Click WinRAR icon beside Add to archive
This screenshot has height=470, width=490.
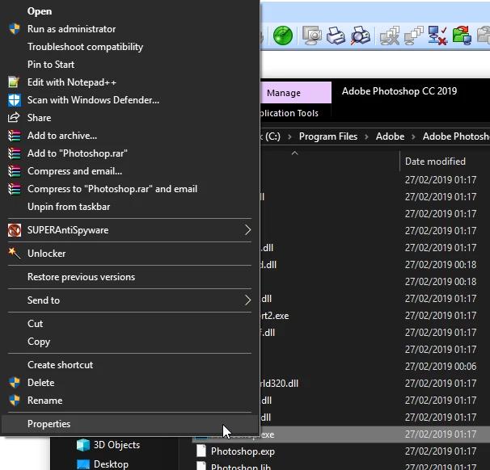(14, 136)
